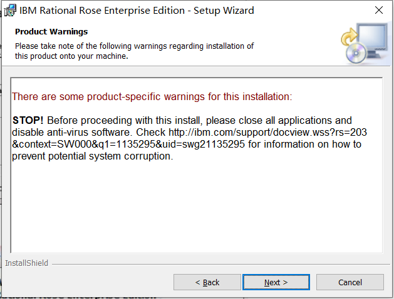Screen dimensions: 394x299
Task: Click the window title 'IBM Rational Rose Enterprise Edition'
Action: [102, 11]
